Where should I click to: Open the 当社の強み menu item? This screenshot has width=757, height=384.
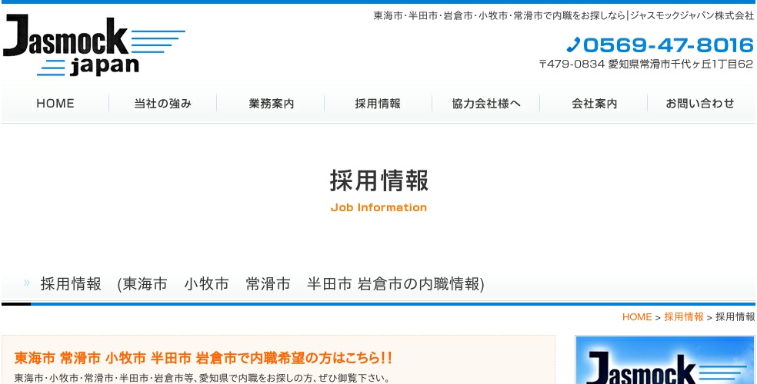pyautogui.click(x=162, y=104)
